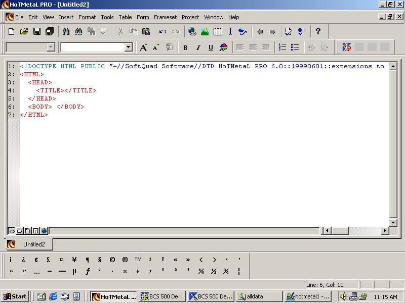Viewport: 405px width, 303px height.
Task: Open the Table menu
Action: coord(125,17)
